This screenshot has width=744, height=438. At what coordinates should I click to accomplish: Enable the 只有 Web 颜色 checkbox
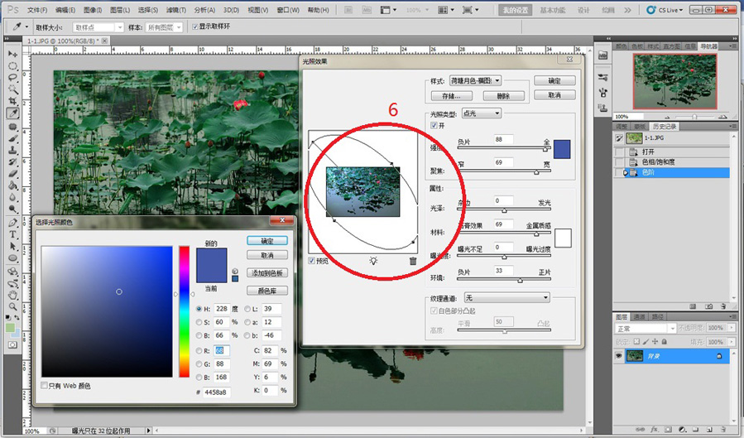tap(44, 385)
